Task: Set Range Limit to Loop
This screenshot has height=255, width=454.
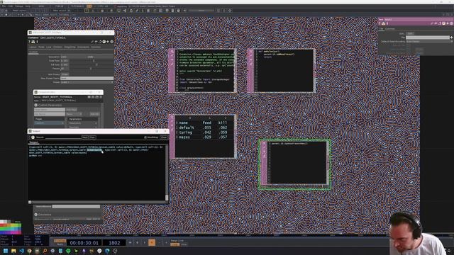Action: [175, 244]
